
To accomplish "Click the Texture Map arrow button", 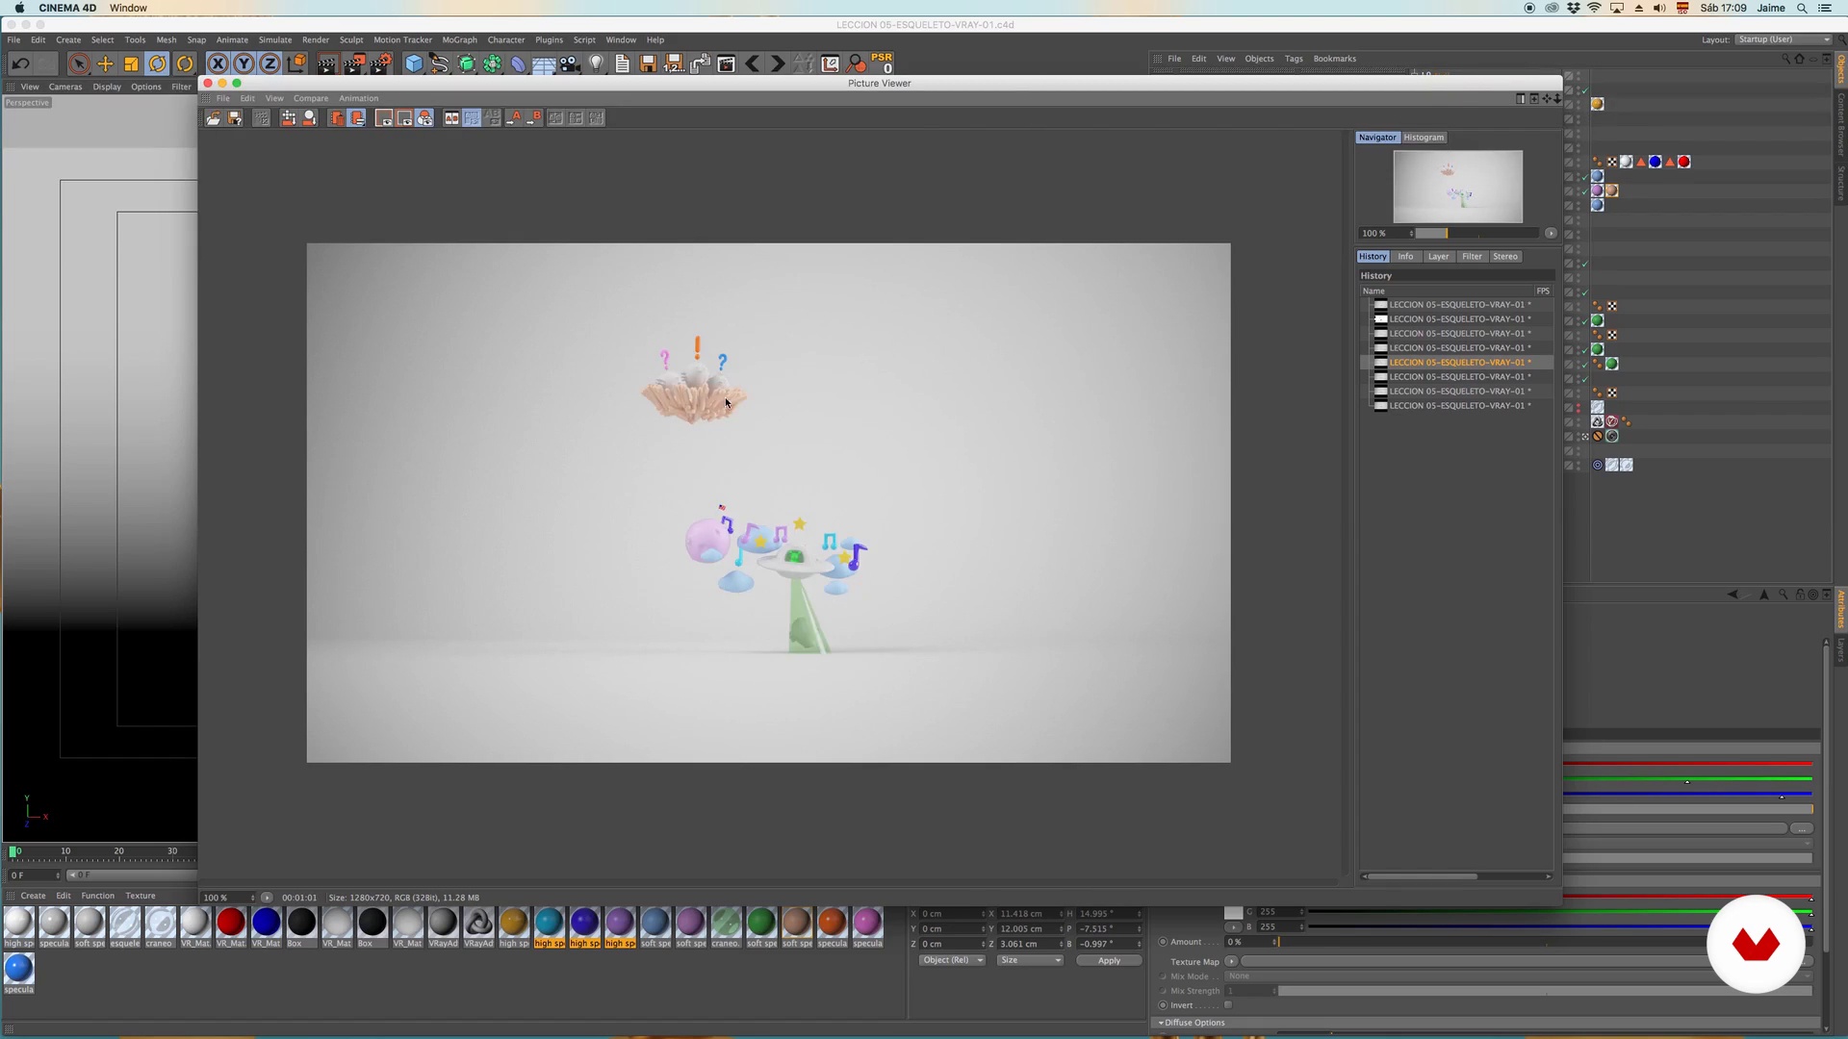I will tap(1231, 962).
